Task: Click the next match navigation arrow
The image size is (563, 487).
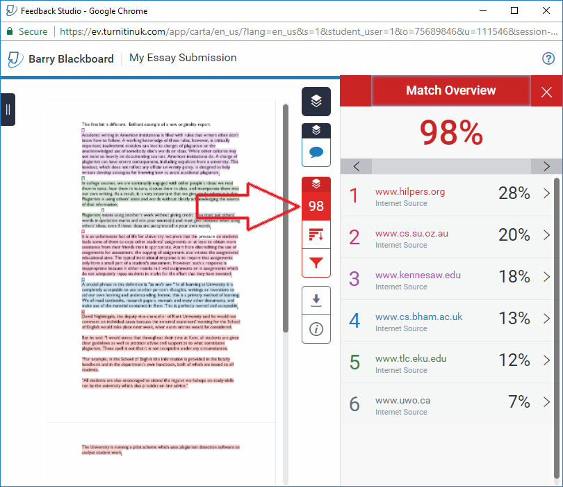Action: point(546,166)
